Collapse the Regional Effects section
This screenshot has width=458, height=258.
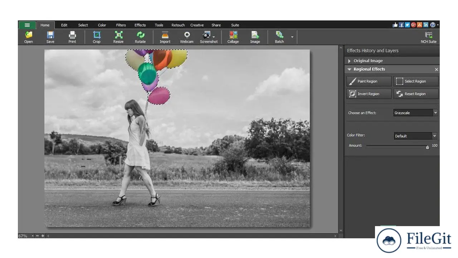point(349,70)
